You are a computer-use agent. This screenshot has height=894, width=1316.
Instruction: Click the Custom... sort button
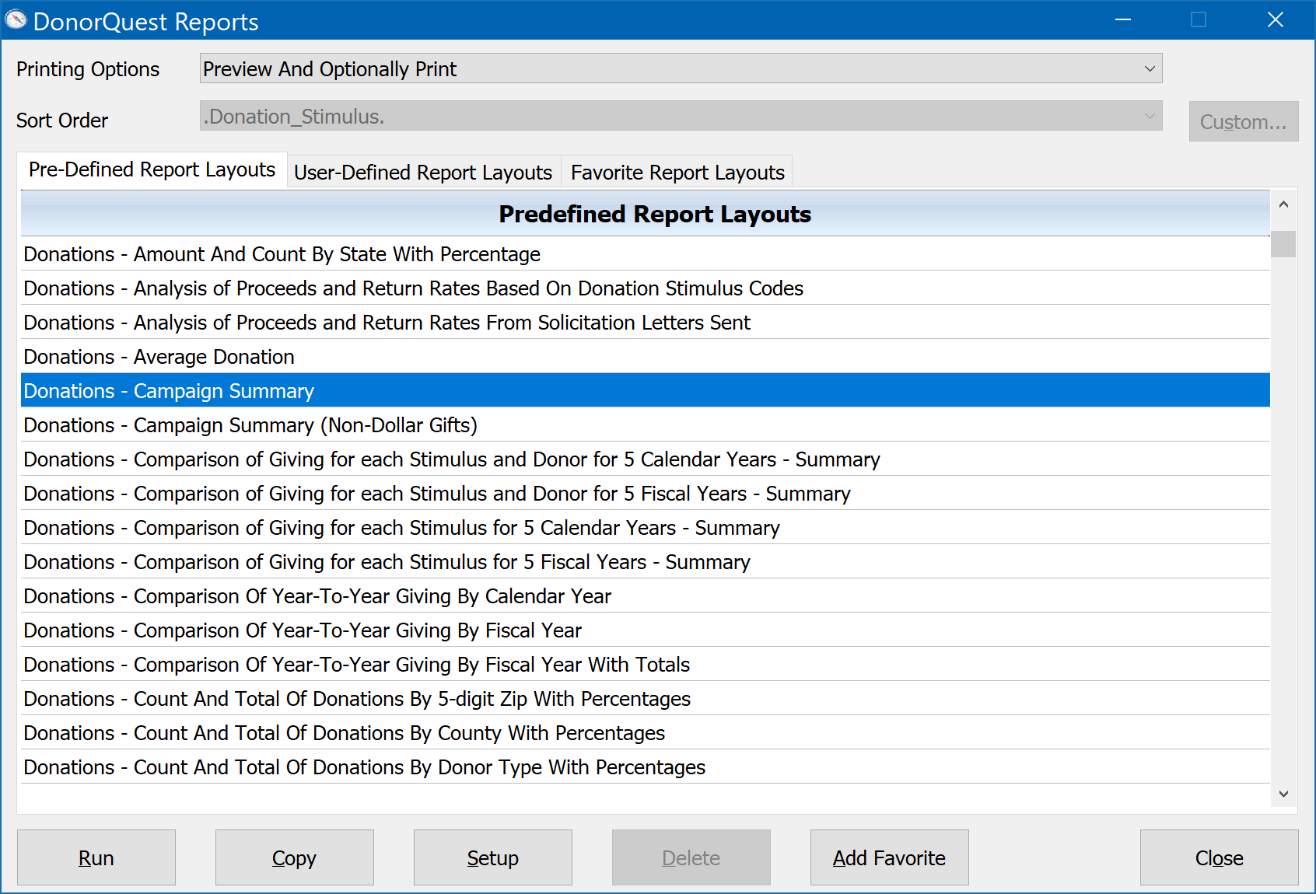1243,121
